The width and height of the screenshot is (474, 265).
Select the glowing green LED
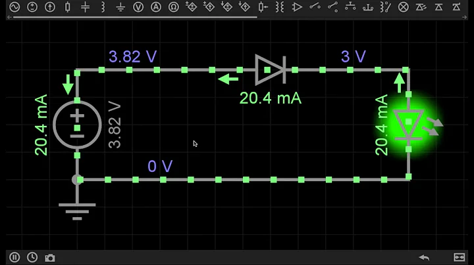pyautogui.click(x=408, y=125)
